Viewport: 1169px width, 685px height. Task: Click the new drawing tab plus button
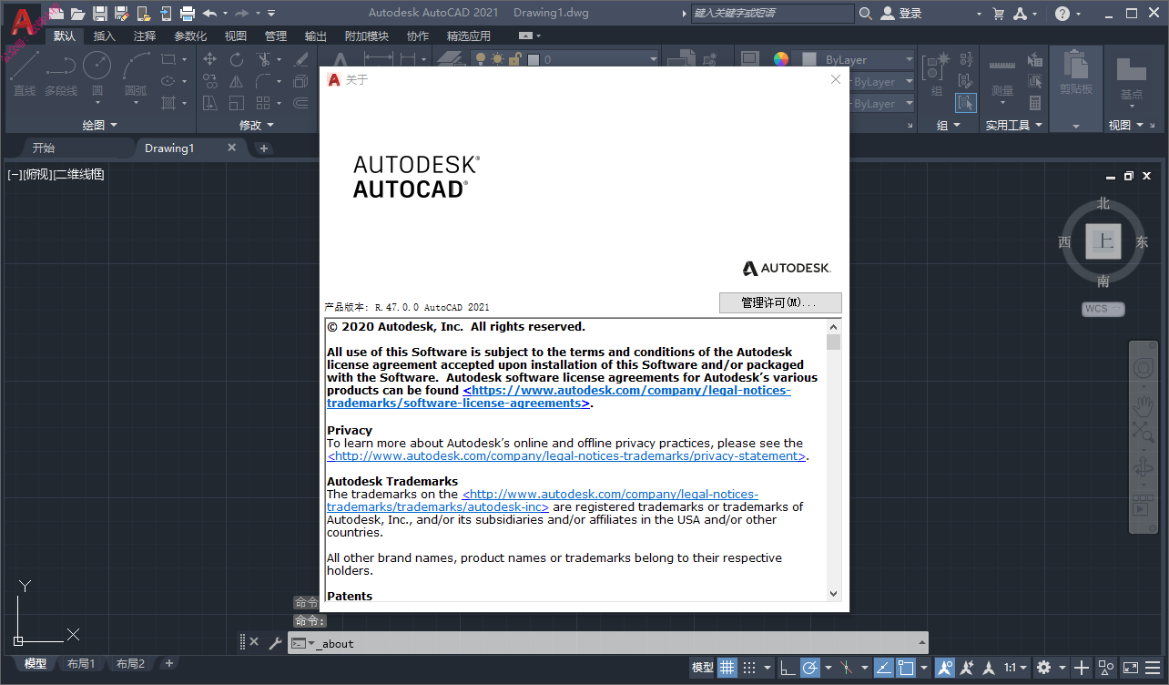click(x=264, y=148)
